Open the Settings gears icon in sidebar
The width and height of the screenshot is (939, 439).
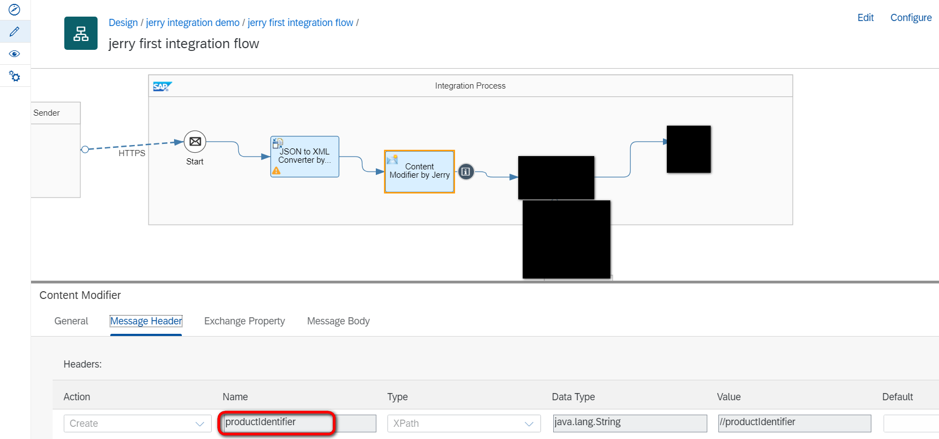pos(14,76)
